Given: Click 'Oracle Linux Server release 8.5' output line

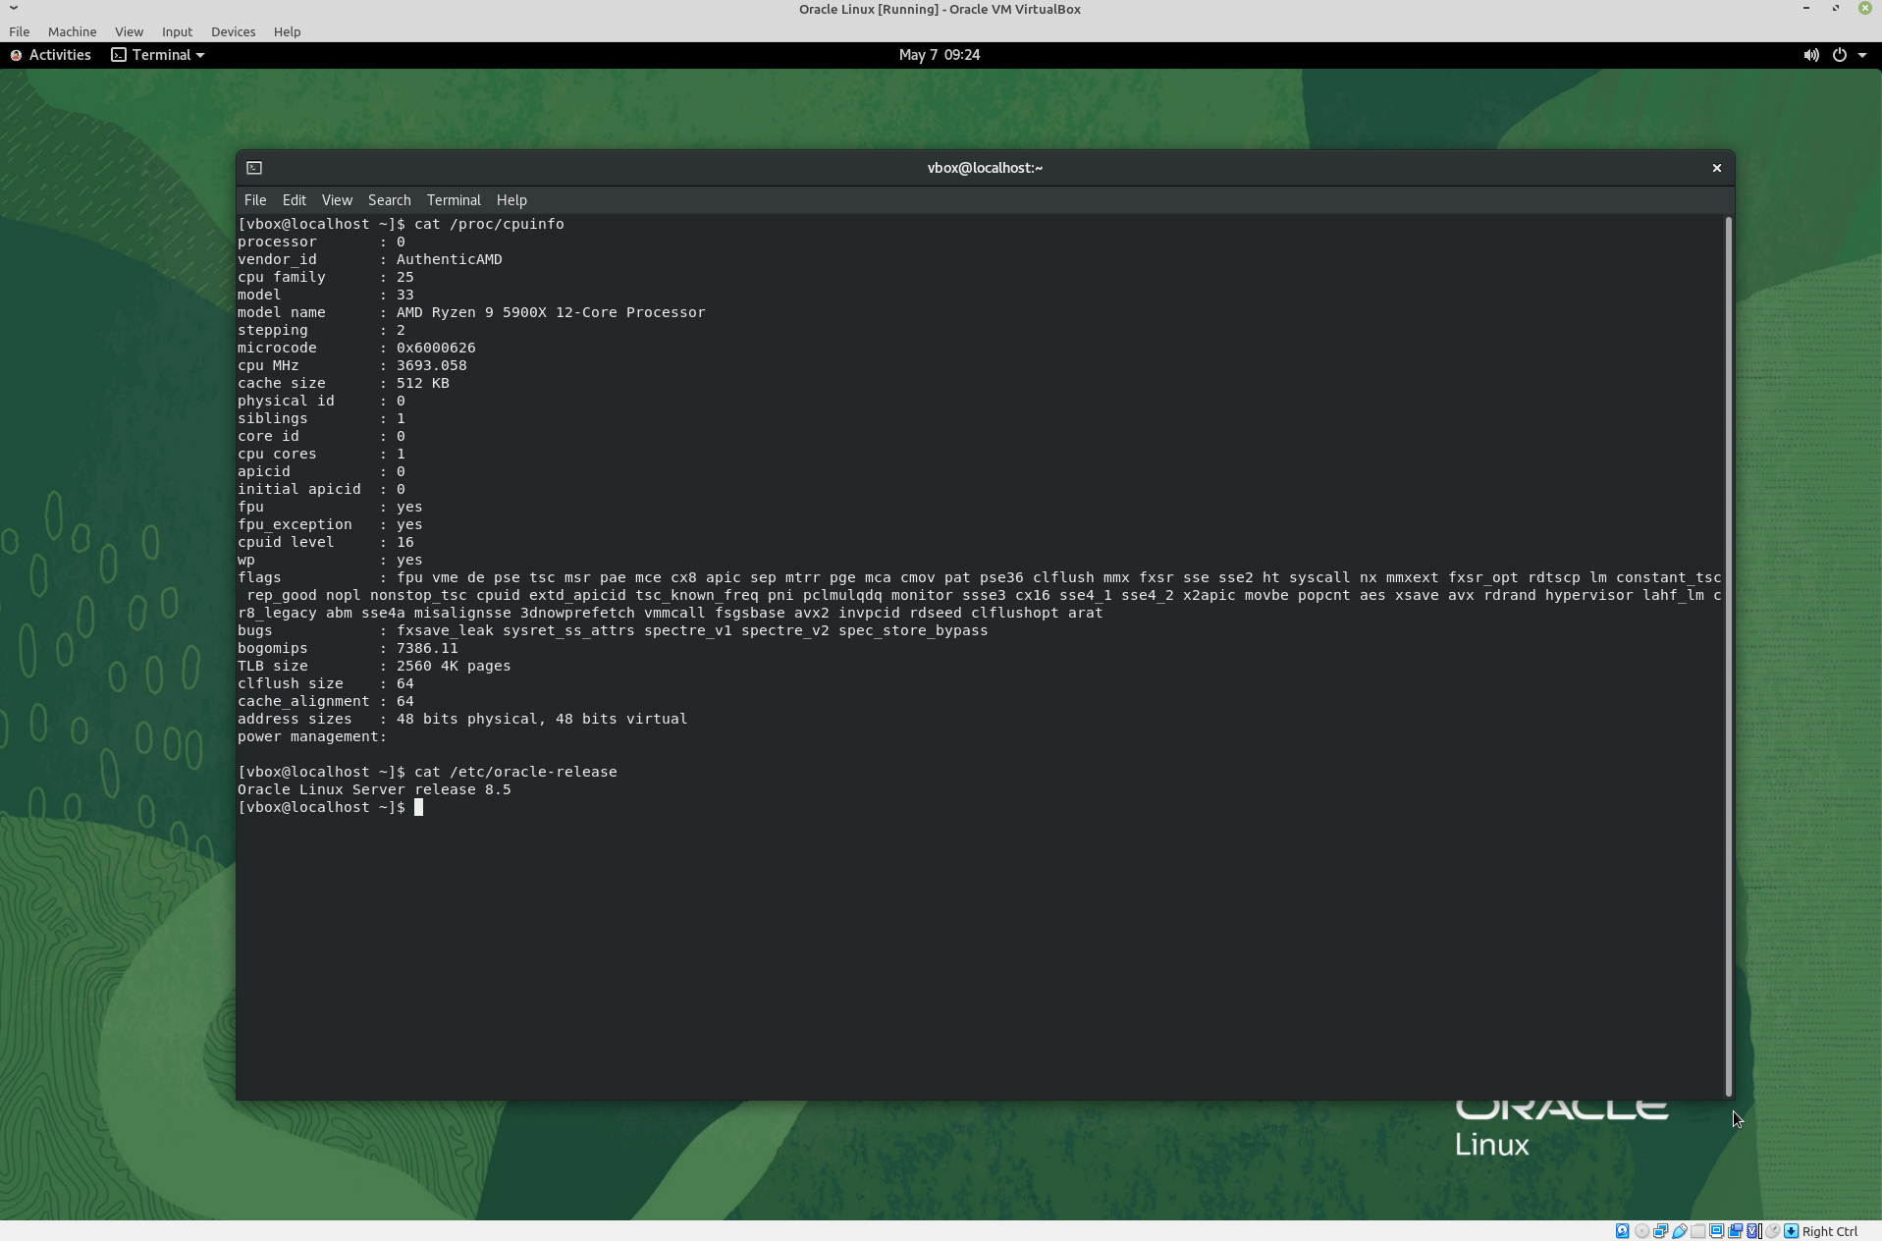Looking at the screenshot, I should pyautogui.click(x=374, y=789).
